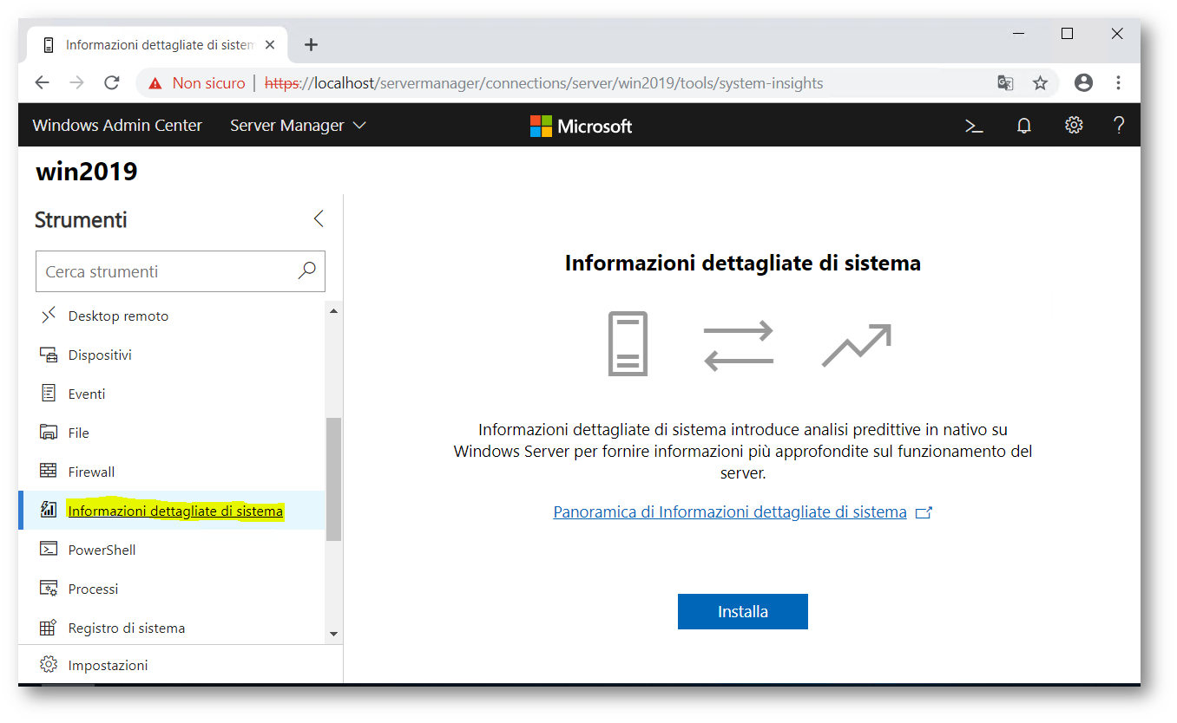Click the win2019 server name heading

click(87, 171)
